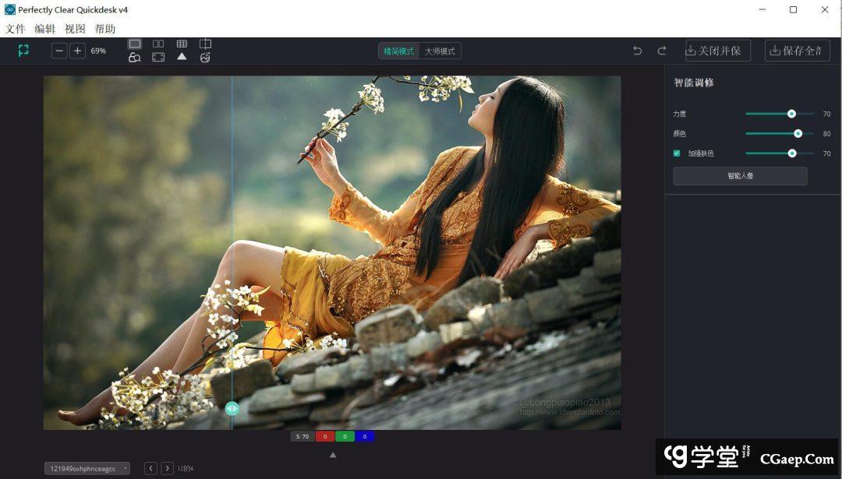Switch to side-by-side split view
Image resolution: width=842 pixels, height=479 pixels.
(x=158, y=44)
